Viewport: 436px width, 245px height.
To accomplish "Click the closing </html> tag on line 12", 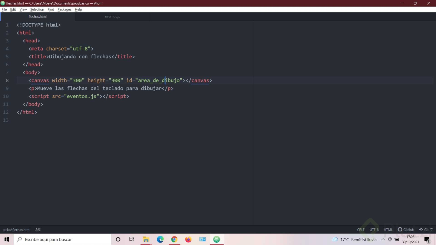I will [27, 112].
